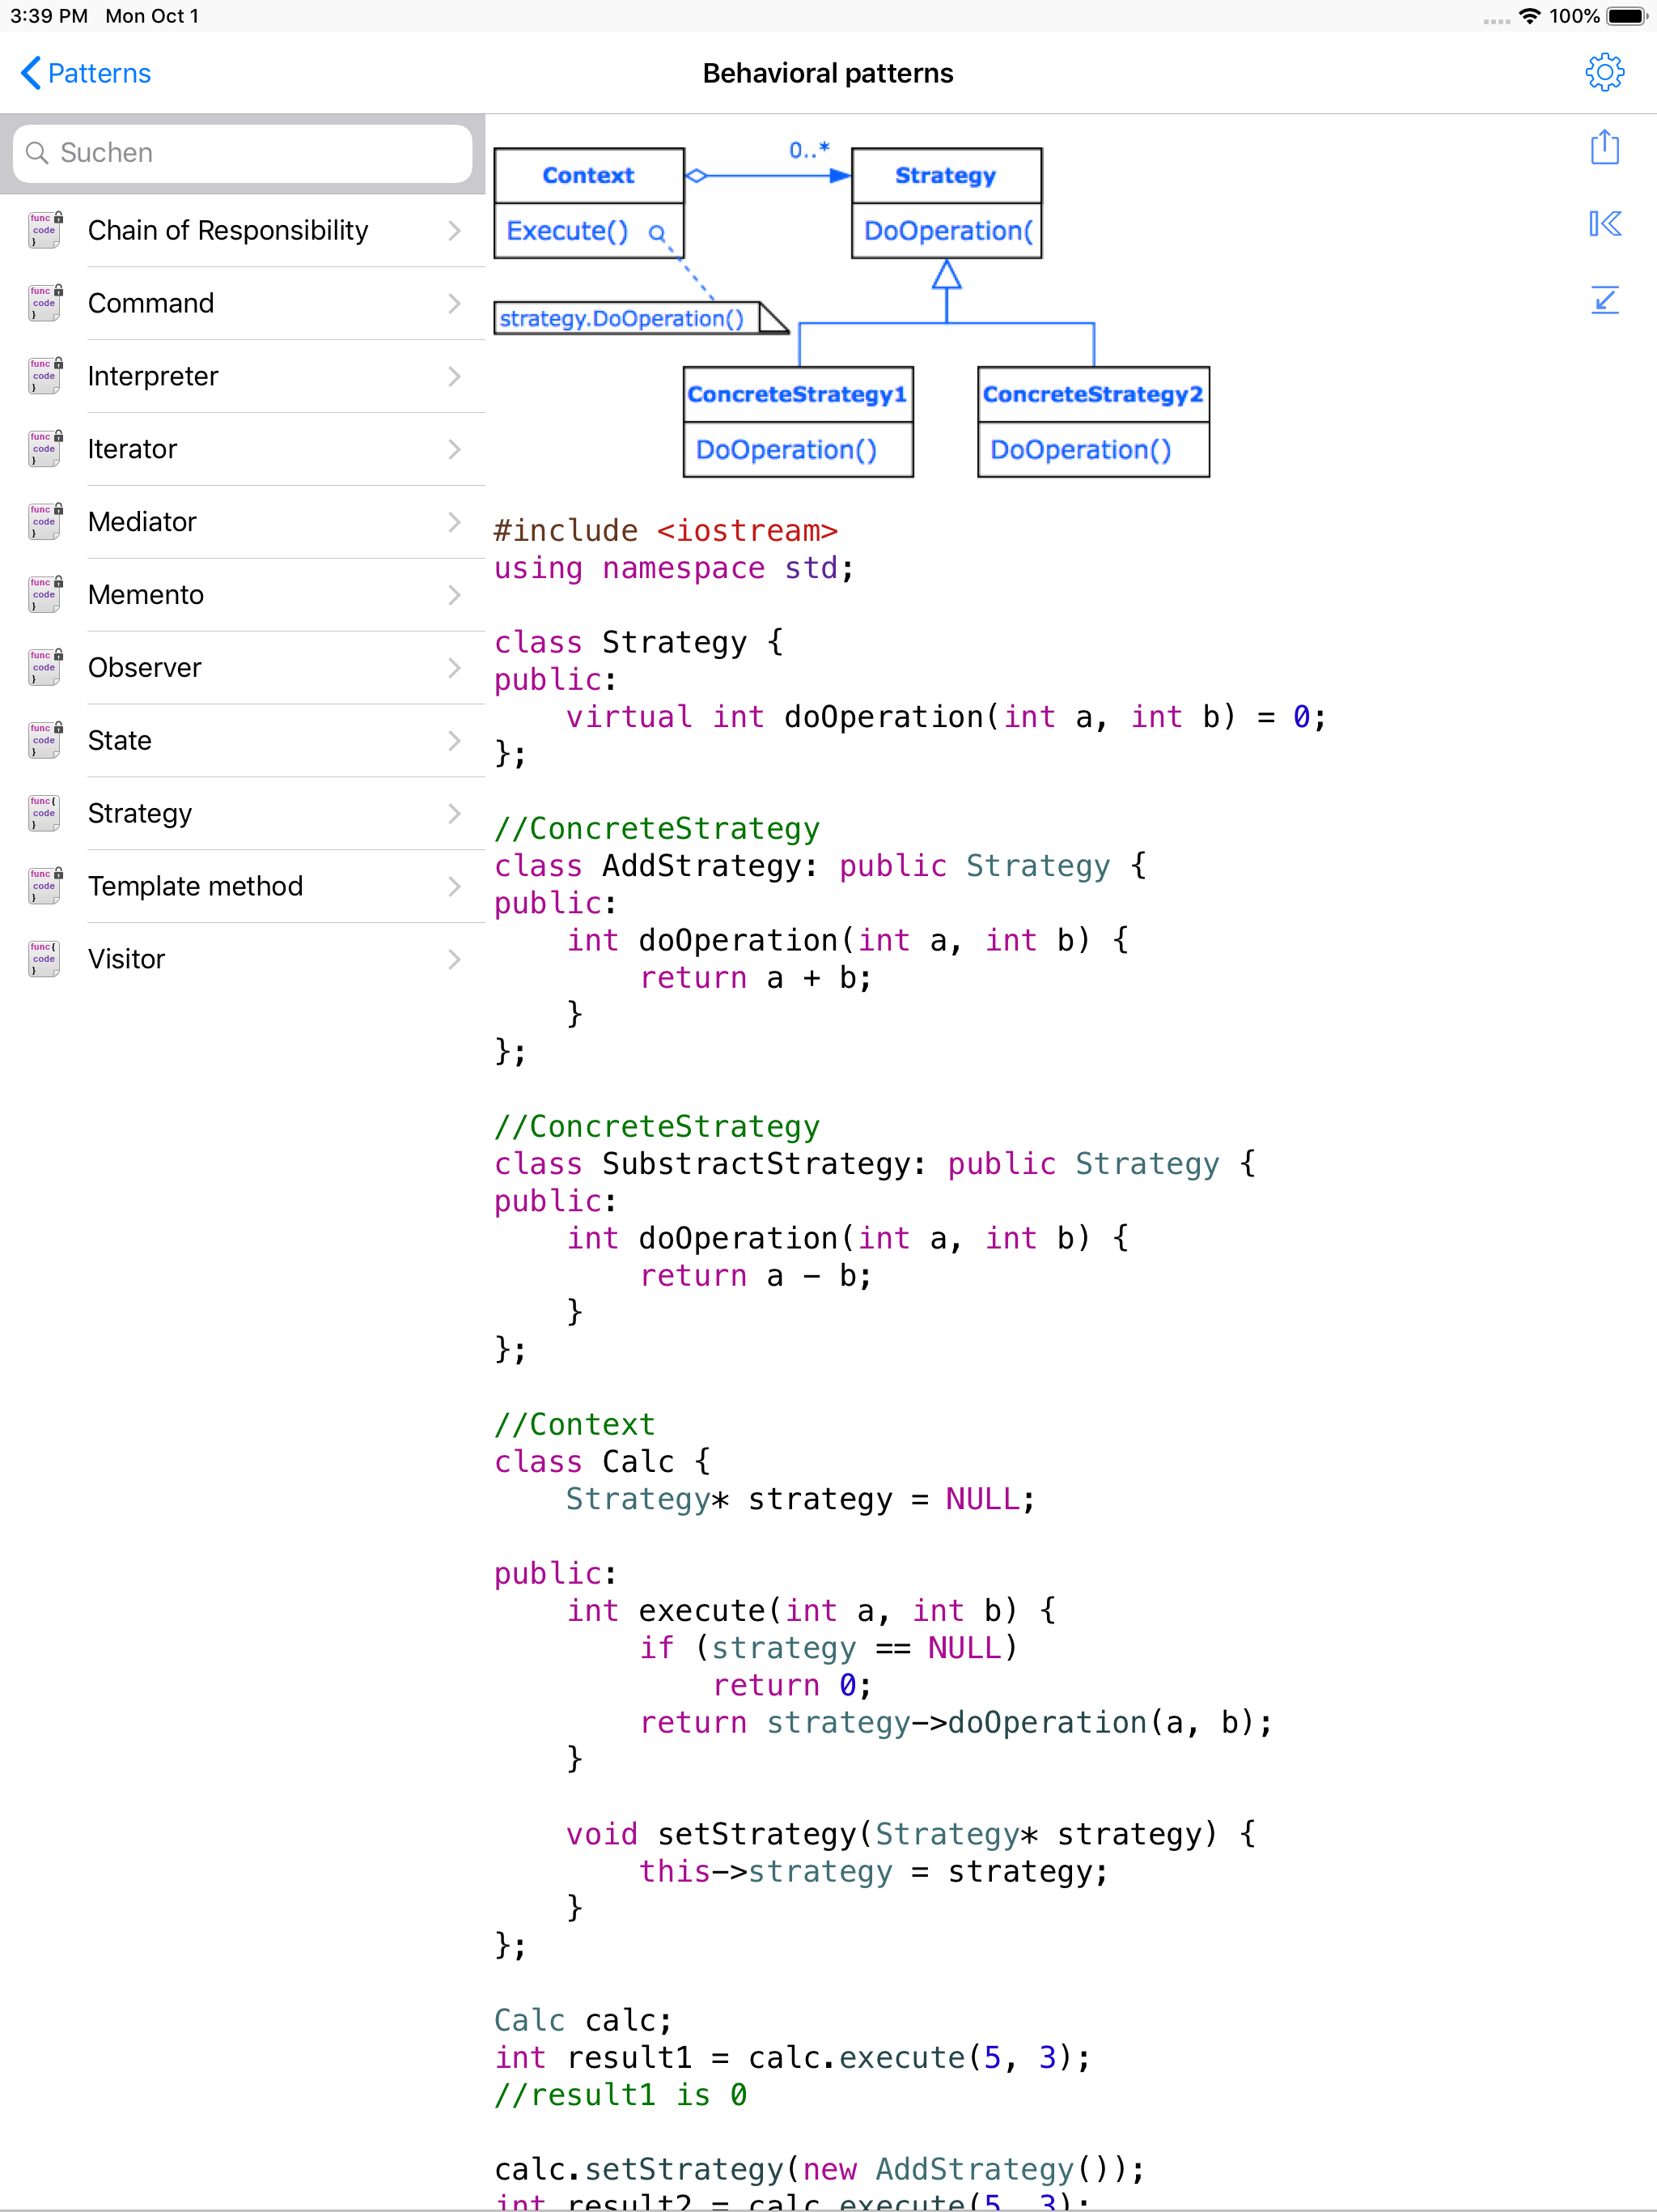1657x2212 pixels.
Task: Expand chevron for Memento
Action: point(455,595)
